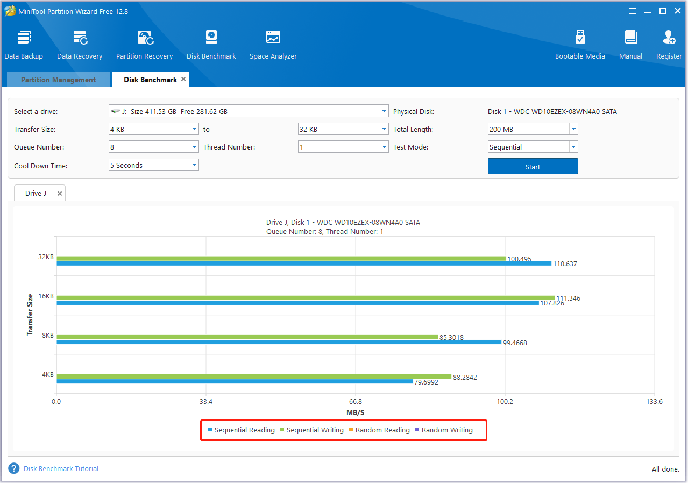
Task: Open the Queue Number dropdown
Action: pyautogui.click(x=195, y=147)
